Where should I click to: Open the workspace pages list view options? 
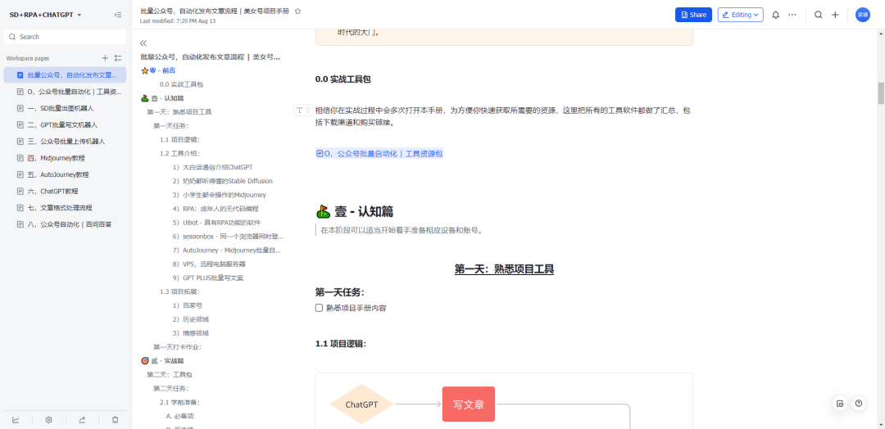(x=118, y=58)
